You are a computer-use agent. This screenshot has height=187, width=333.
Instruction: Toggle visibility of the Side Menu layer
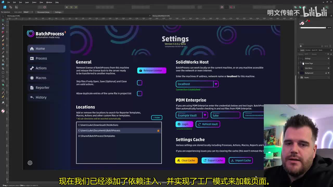tap(328, 68)
